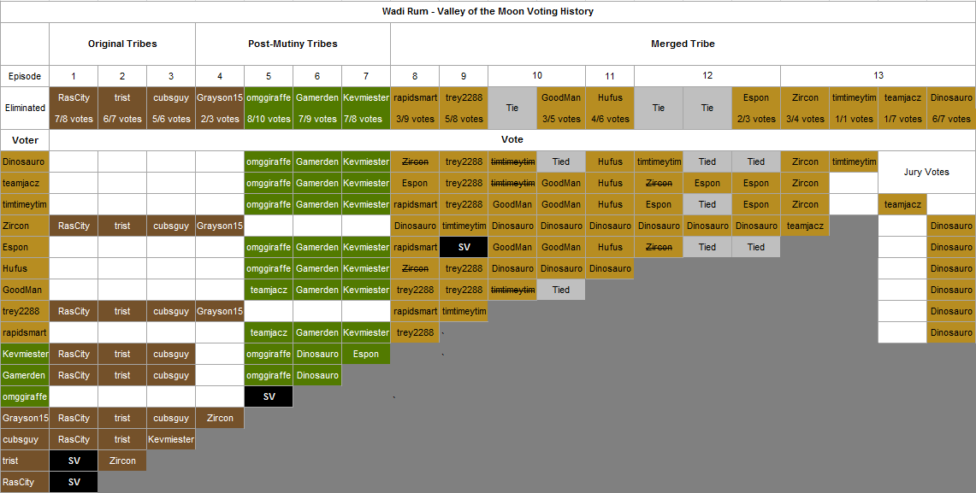Select the Original Tribes header cell

click(122, 44)
